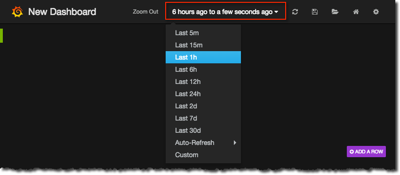Click the Grafana logo icon
Image resolution: width=400 pixels, height=175 pixels.
pyautogui.click(x=17, y=12)
